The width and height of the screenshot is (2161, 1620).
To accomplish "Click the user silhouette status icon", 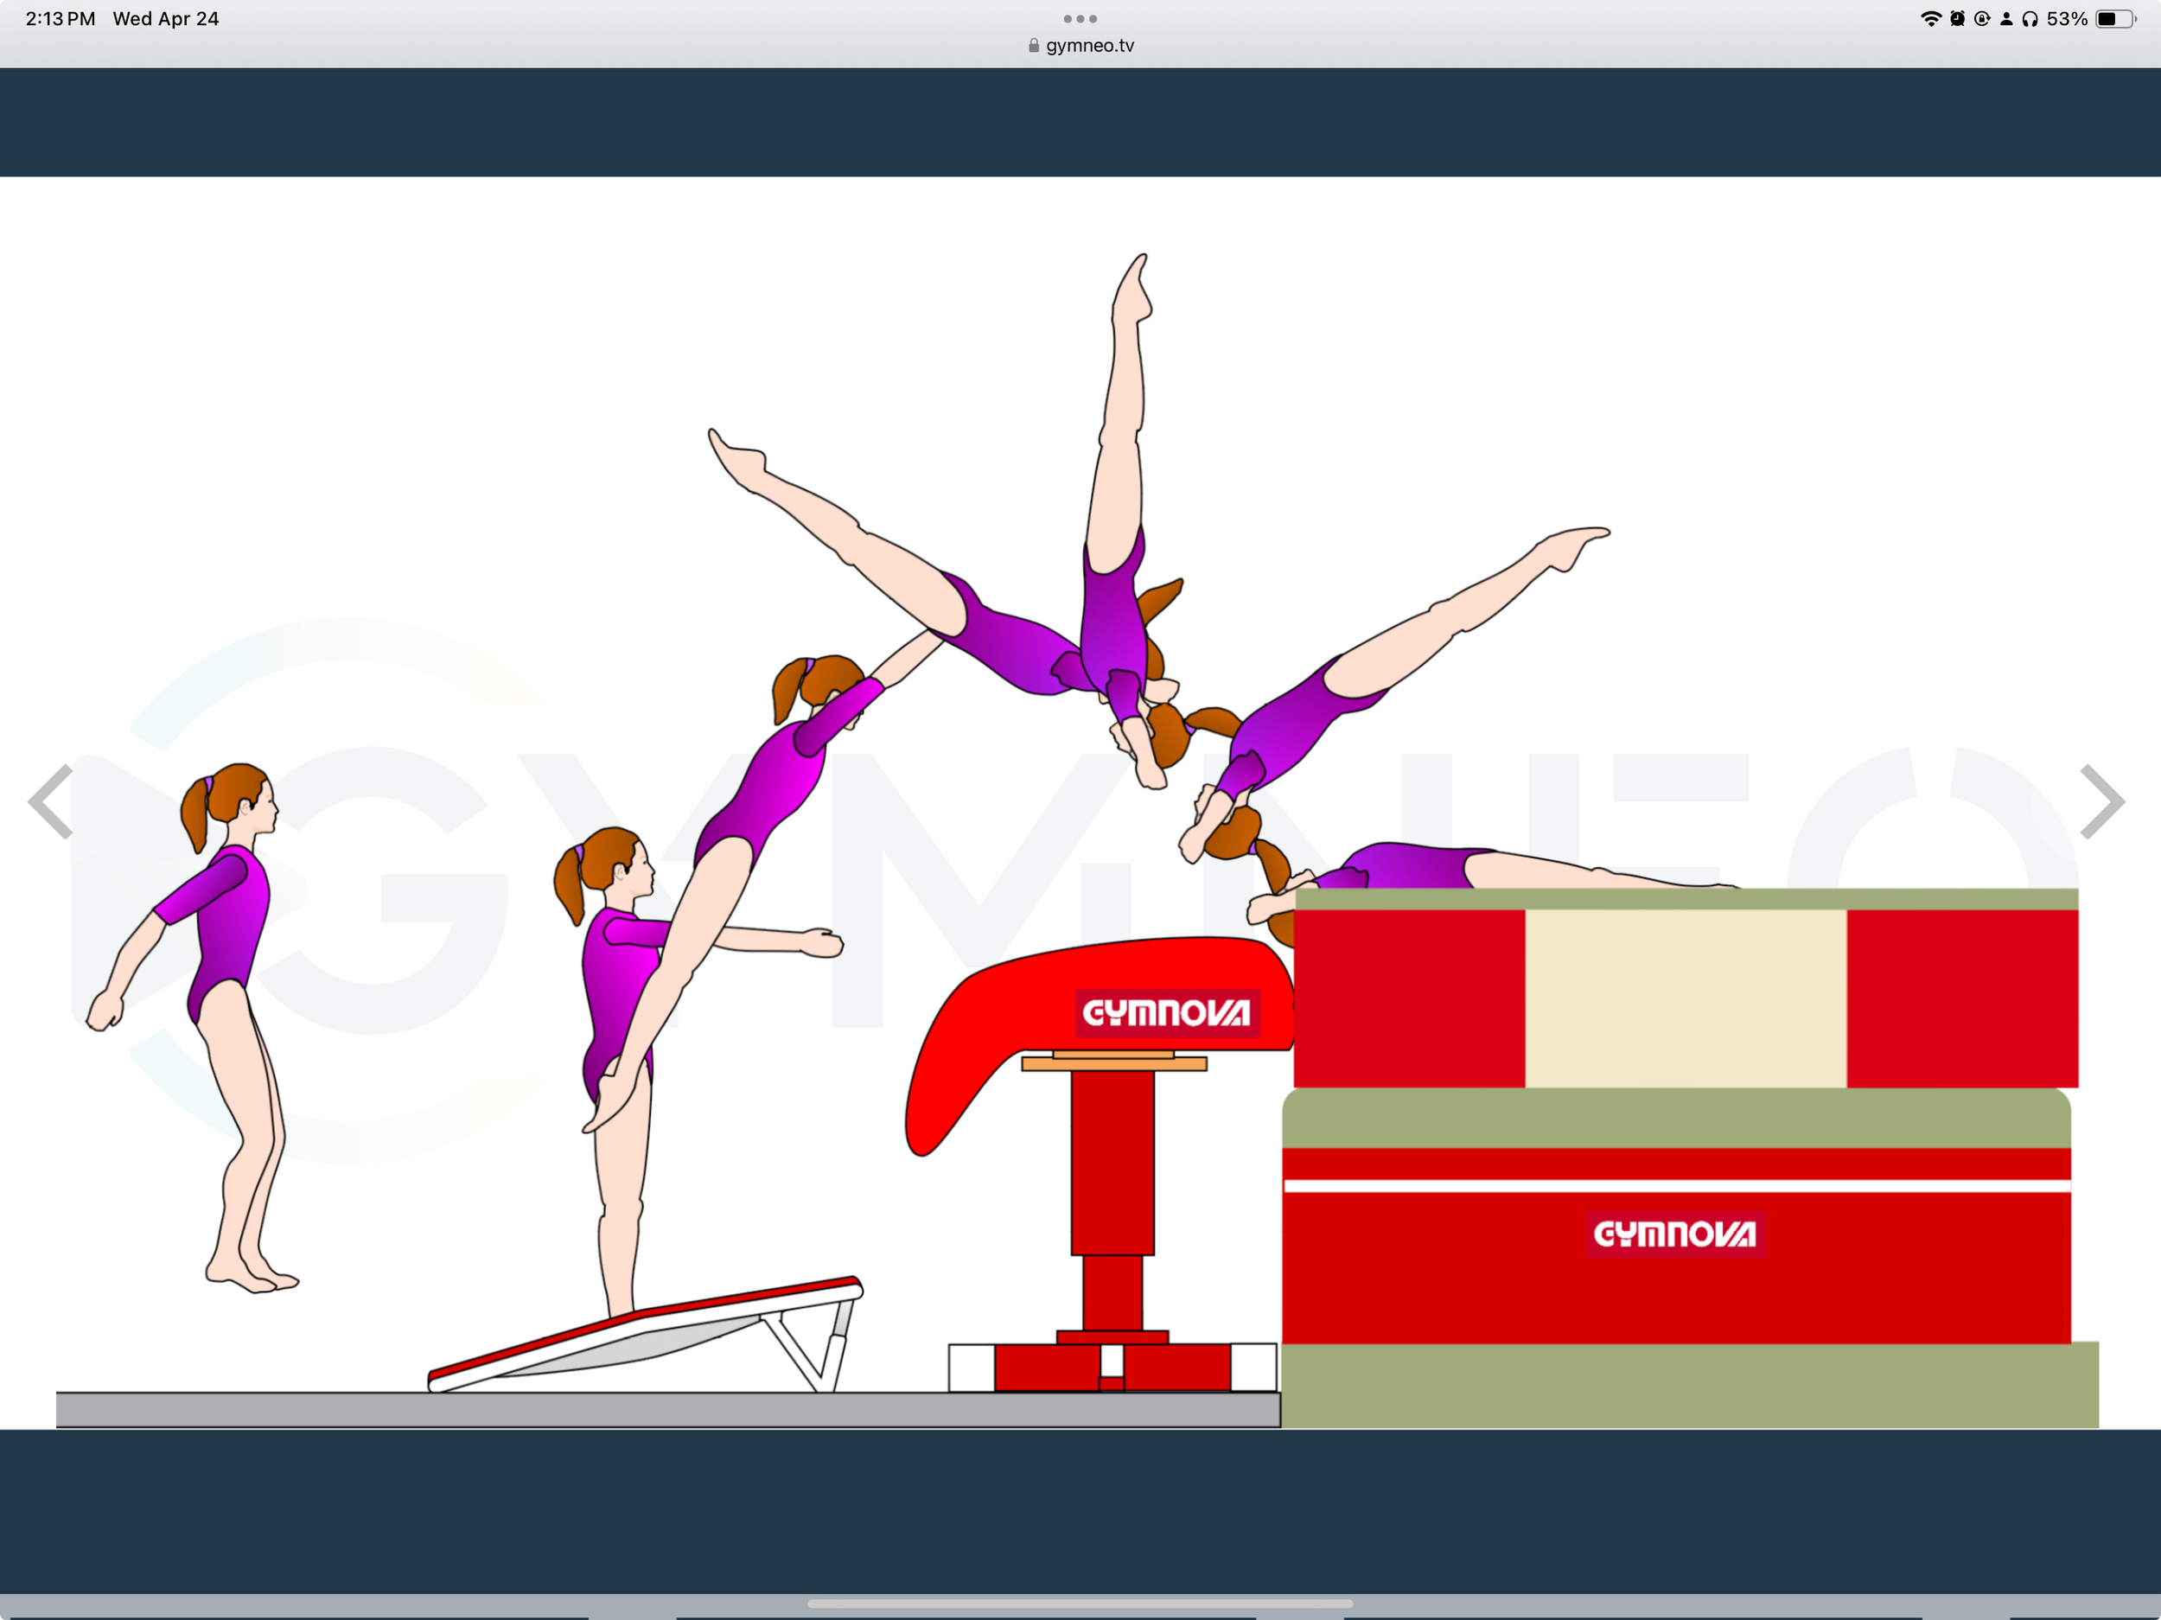I will click(x=2008, y=17).
